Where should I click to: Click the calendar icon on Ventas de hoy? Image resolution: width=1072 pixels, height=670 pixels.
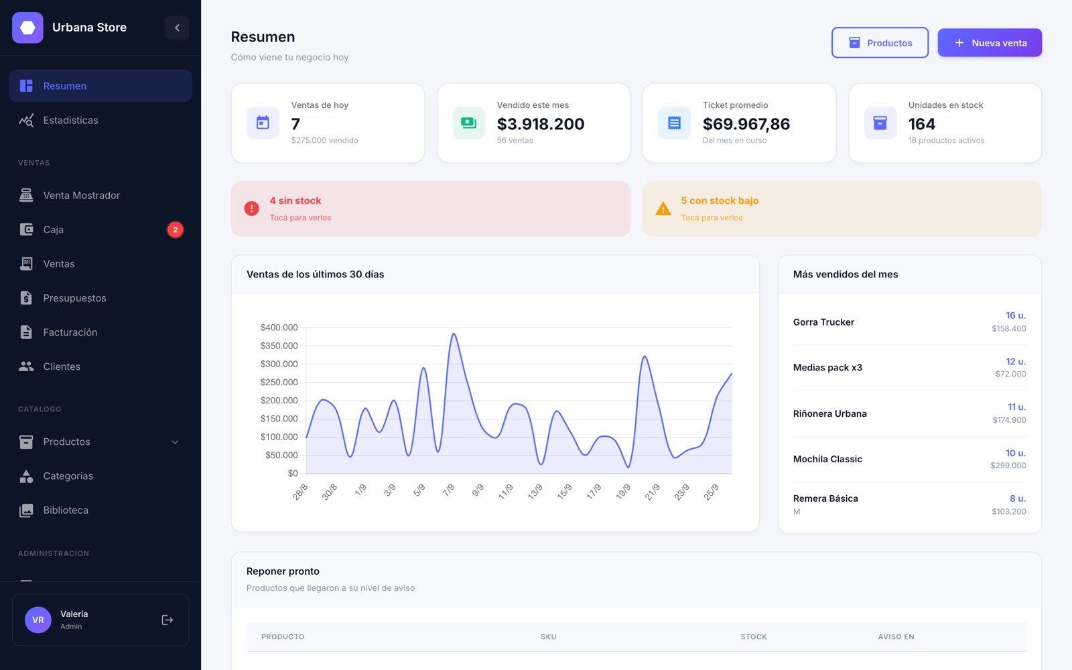point(263,123)
